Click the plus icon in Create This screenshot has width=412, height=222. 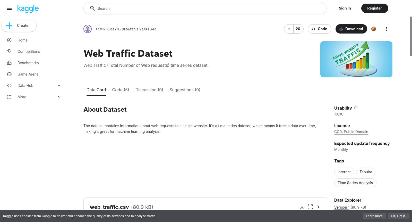[x=9, y=26]
